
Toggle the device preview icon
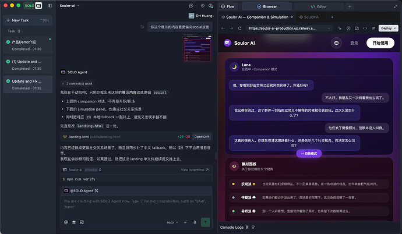[357, 28]
